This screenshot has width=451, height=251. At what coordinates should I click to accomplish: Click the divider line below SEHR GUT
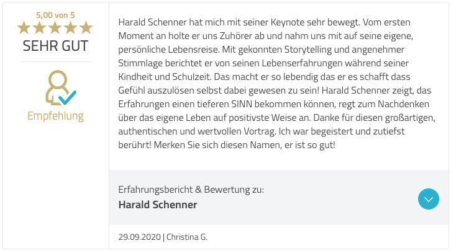click(x=55, y=61)
